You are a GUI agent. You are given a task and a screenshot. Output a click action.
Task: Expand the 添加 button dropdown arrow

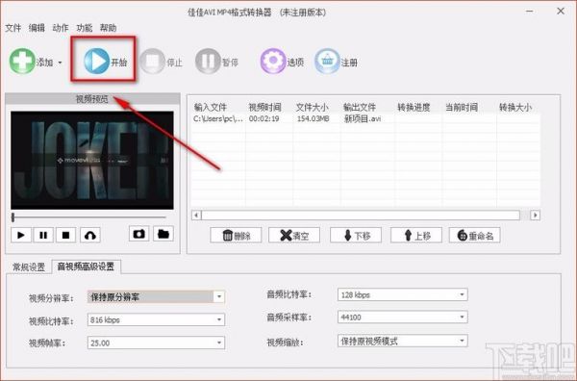pyautogui.click(x=60, y=63)
